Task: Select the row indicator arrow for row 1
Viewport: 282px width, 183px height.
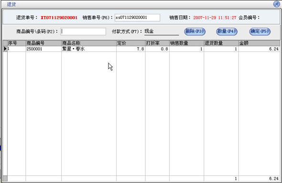Action: coord(5,49)
